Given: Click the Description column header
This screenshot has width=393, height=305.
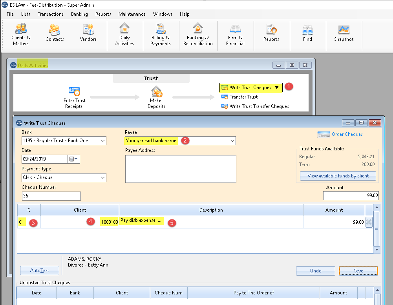Looking at the screenshot, I should [x=211, y=210].
